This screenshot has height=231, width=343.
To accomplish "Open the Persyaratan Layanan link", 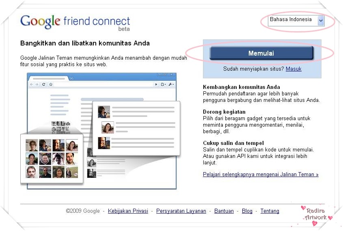I will coord(181,211).
